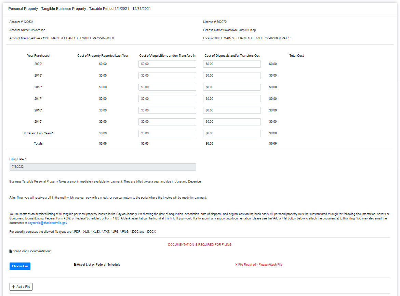Click the 2020 Cost of Acquisitions input
Screen dimensions: 400x296
(167, 64)
